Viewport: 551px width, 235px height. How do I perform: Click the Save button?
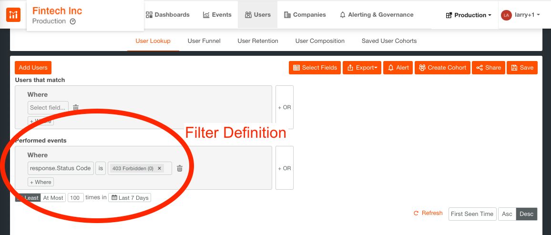pyautogui.click(x=522, y=68)
